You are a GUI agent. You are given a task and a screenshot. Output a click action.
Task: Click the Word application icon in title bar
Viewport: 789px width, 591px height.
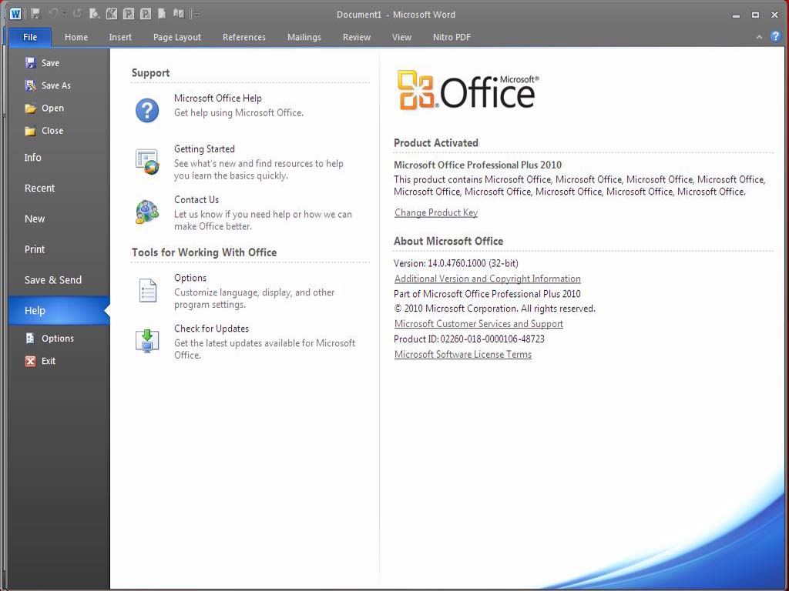click(x=15, y=14)
